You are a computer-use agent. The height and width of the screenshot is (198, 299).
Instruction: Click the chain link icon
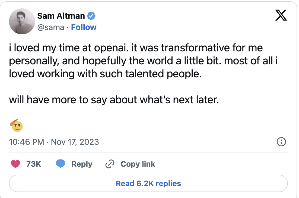click(110, 164)
